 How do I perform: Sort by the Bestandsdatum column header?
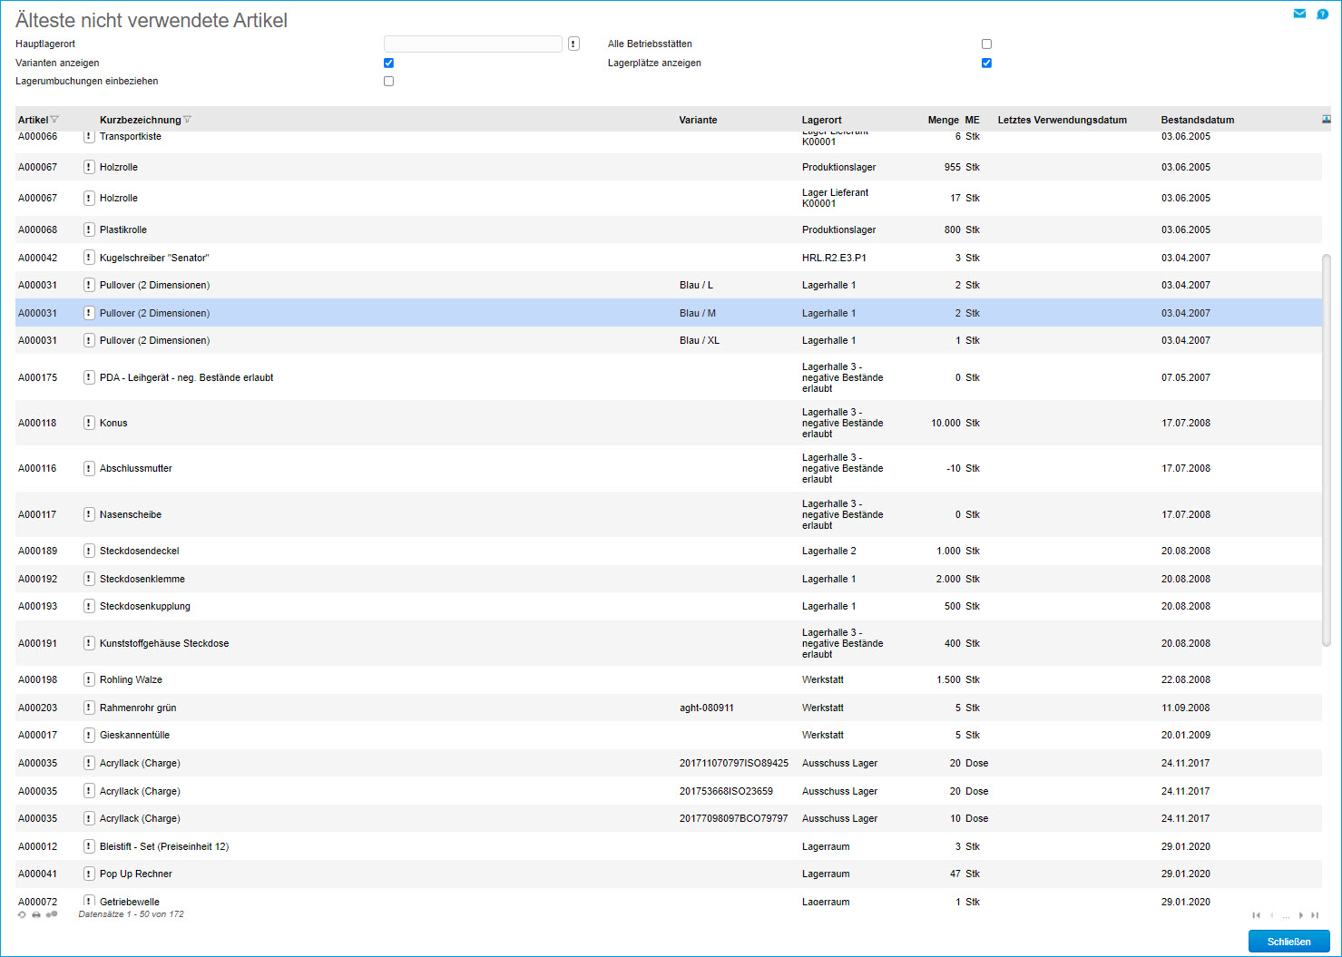click(1197, 120)
